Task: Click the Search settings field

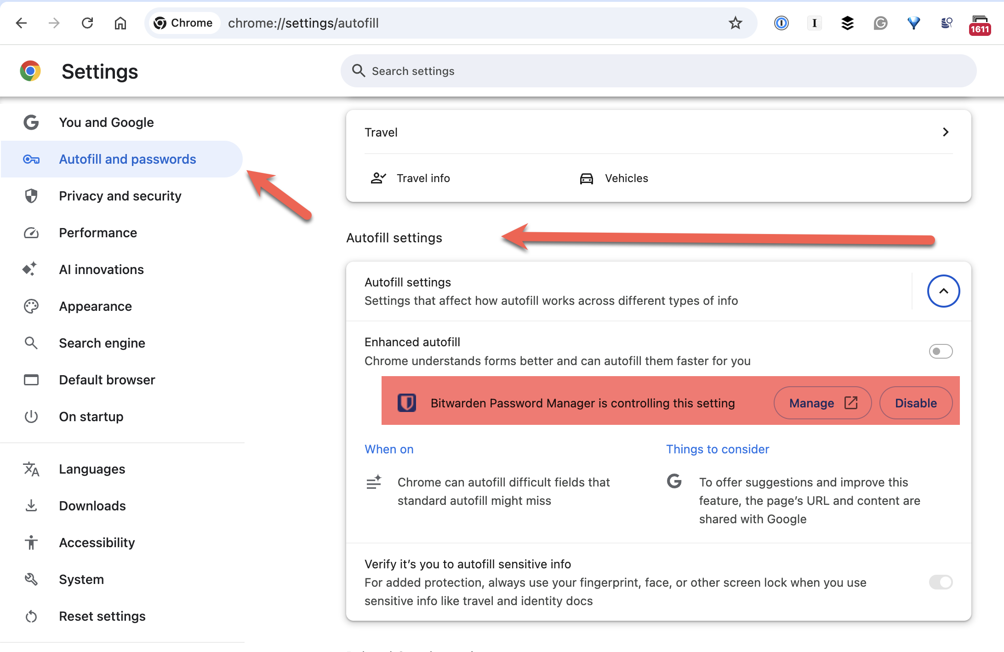Action: (658, 71)
